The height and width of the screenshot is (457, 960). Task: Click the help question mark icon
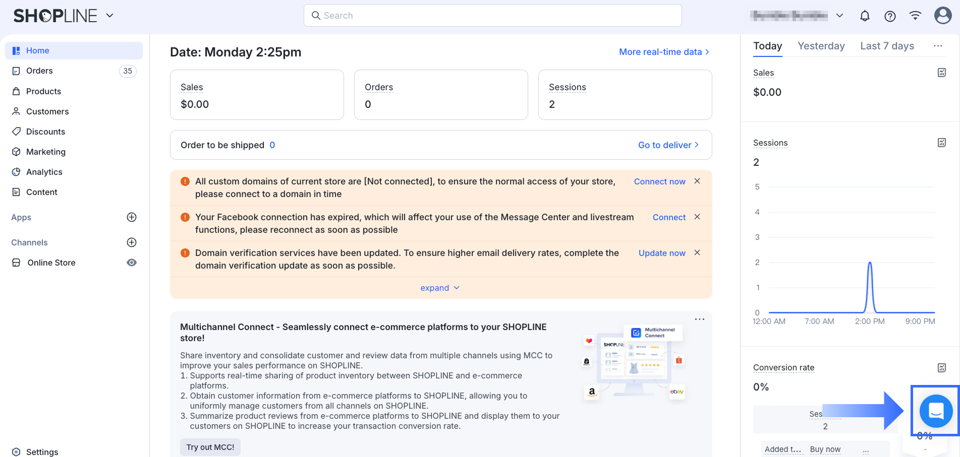pyautogui.click(x=890, y=16)
